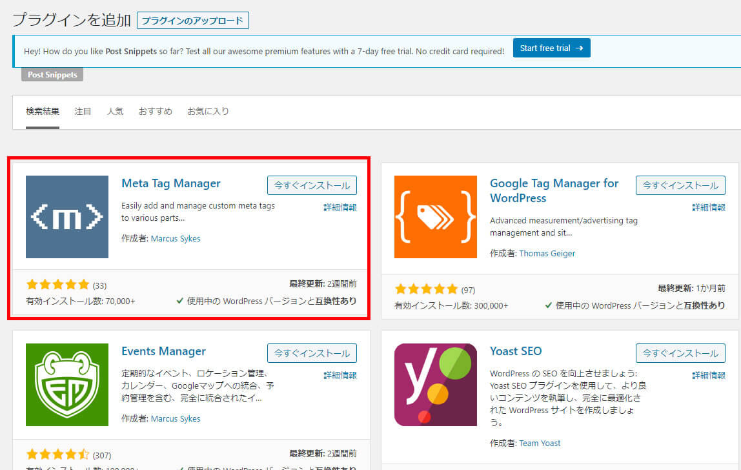741x470 pixels.
Task: Open the 注目 tab
Action: pos(83,111)
